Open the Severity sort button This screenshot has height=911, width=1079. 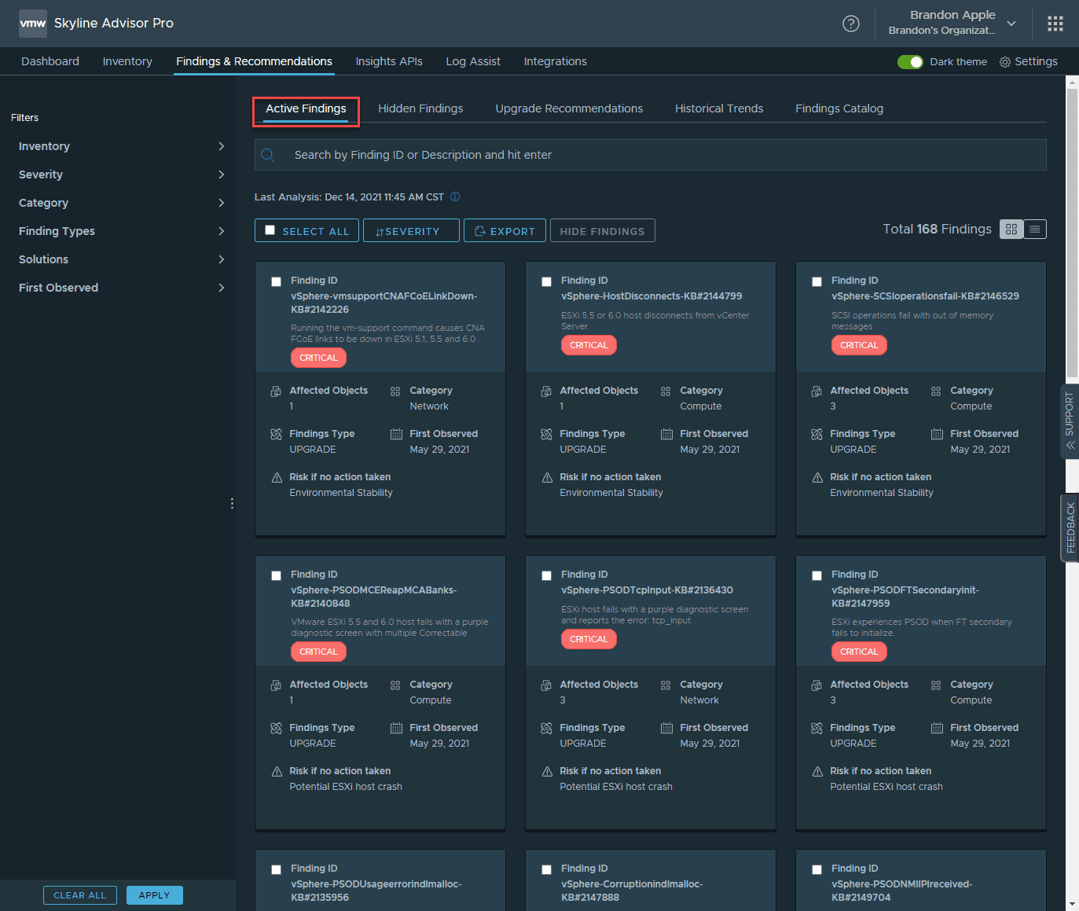point(411,230)
